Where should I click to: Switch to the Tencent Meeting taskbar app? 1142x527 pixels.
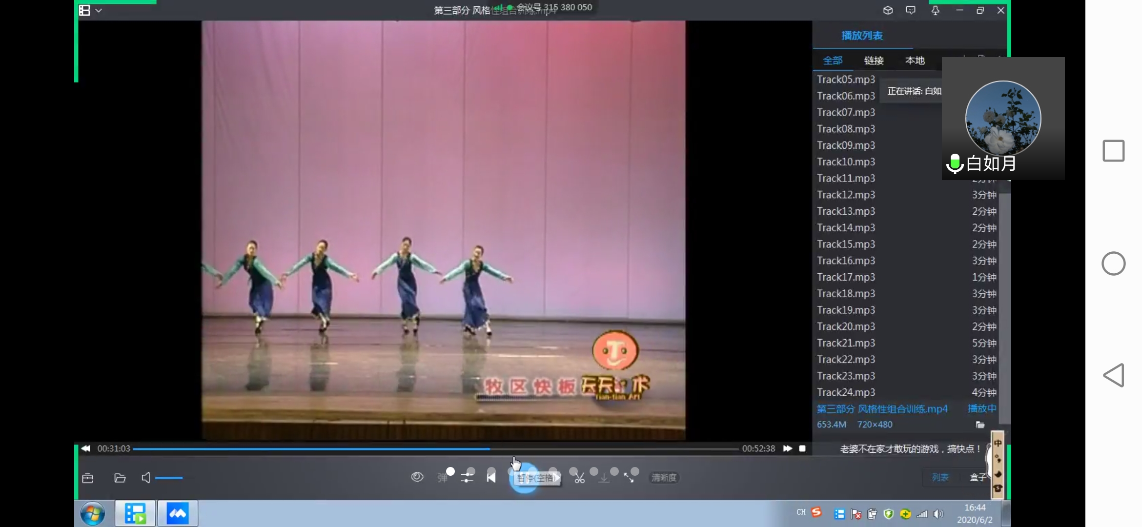click(x=178, y=513)
